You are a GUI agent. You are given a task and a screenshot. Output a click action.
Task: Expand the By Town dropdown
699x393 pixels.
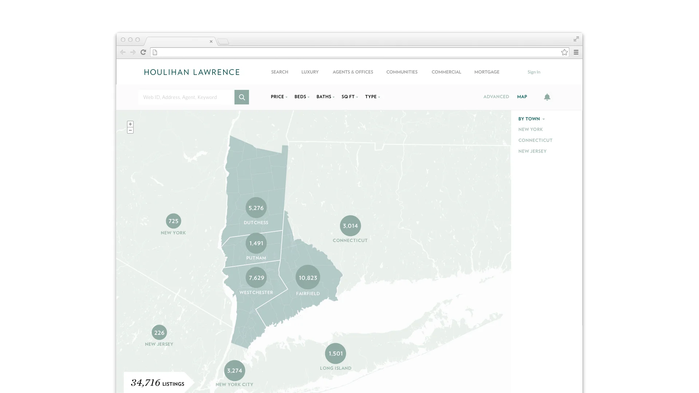pyautogui.click(x=532, y=119)
